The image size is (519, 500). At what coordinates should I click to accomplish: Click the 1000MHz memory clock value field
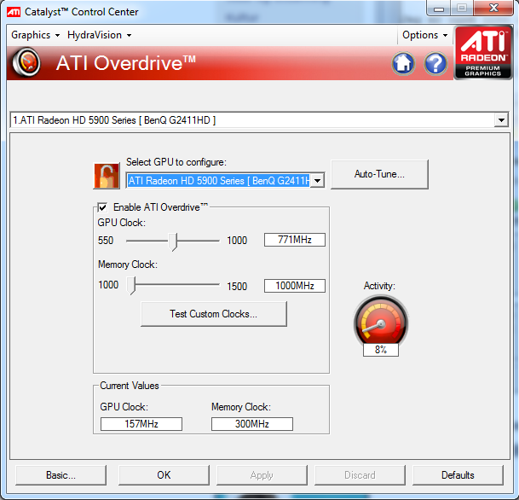295,286
